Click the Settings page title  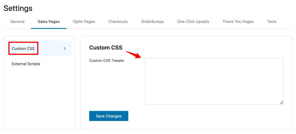(18, 8)
